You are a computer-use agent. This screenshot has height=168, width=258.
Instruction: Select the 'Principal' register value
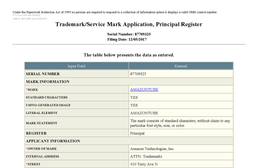(137, 133)
